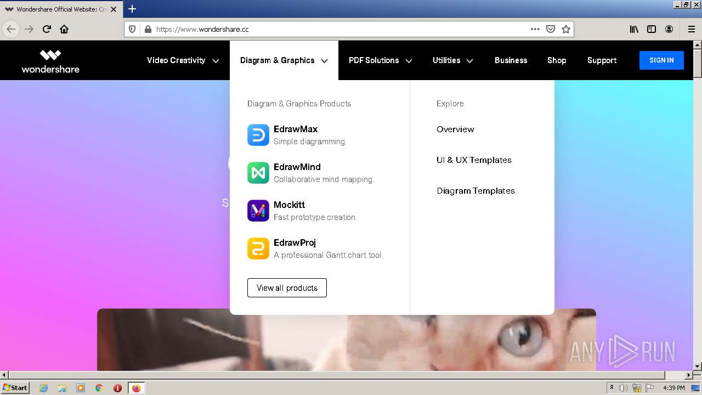The width and height of the screenshot is (702, 395).
Task: Open the EdrawProj product icon
Action: (x=258, y=249)
